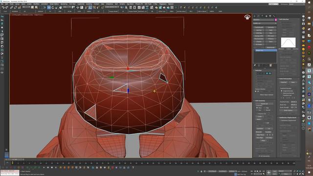Click the viewport navigation cube icon
The width and height of the screenshot is (313, 176).
click(x=247, y=17)
